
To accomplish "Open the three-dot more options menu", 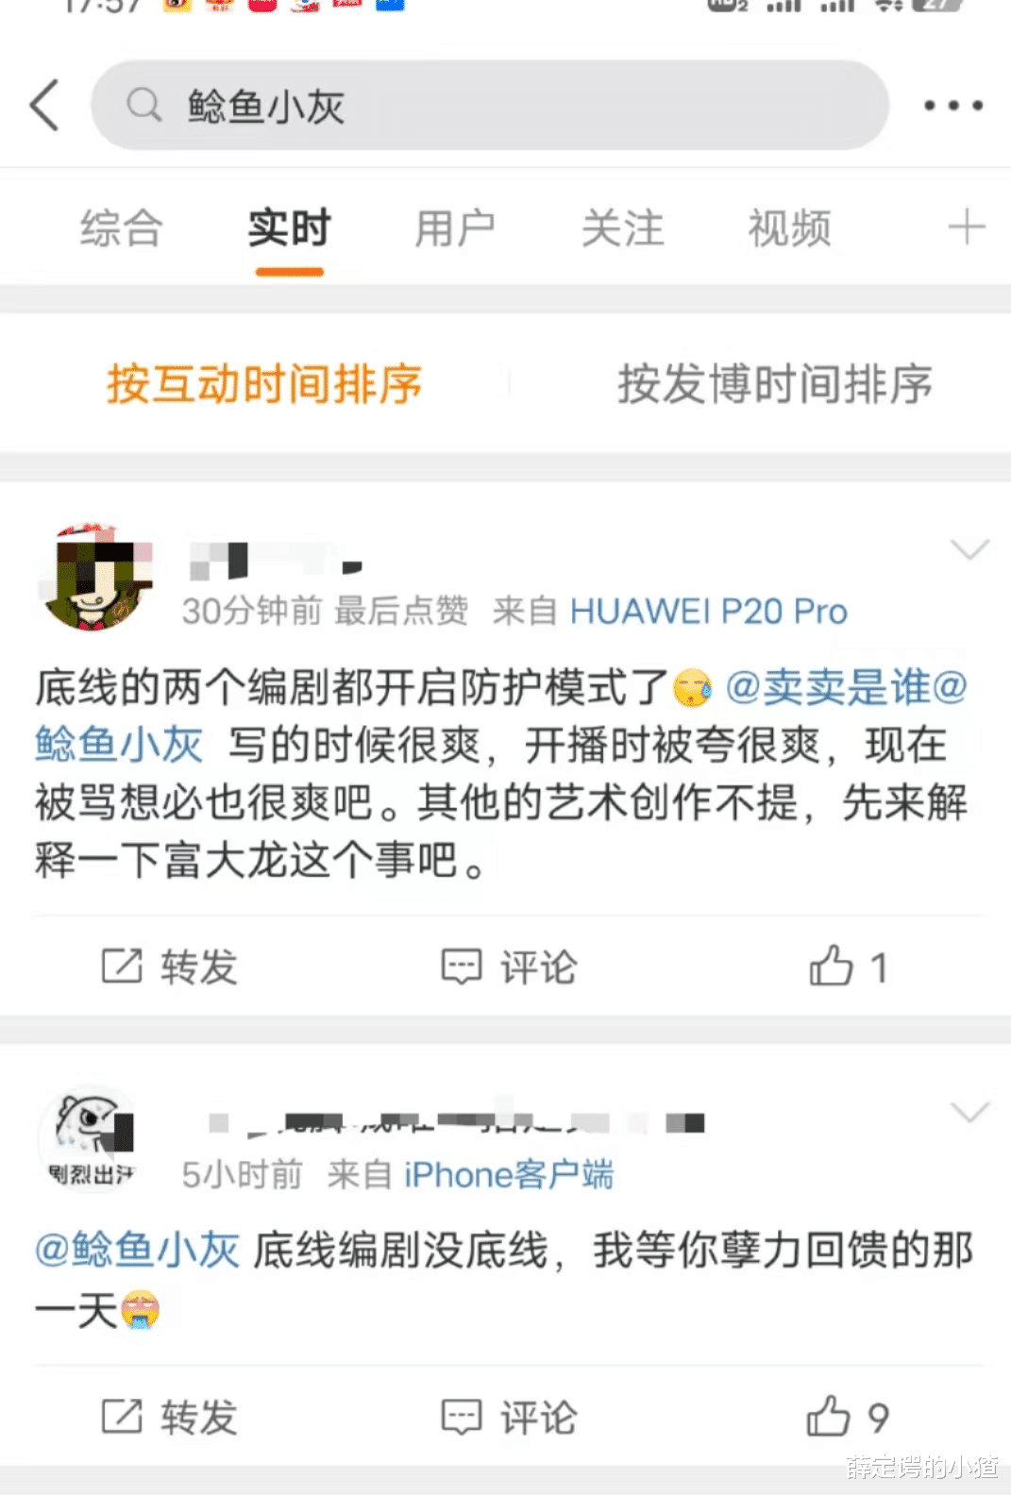I will pos(952,106).
